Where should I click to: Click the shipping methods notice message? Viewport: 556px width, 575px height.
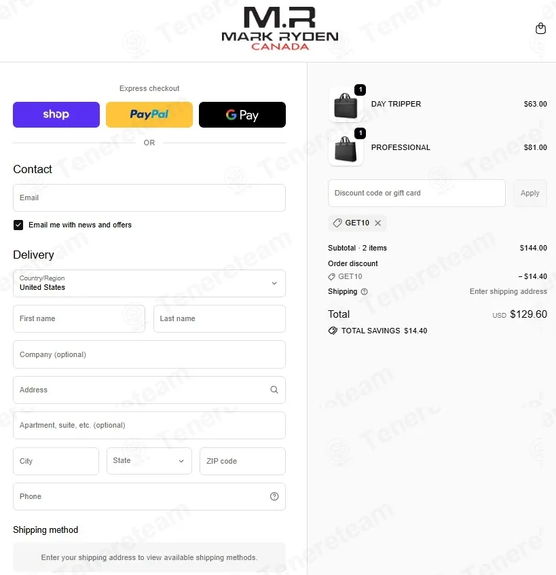pyautogui.click(x=149, y=557)
